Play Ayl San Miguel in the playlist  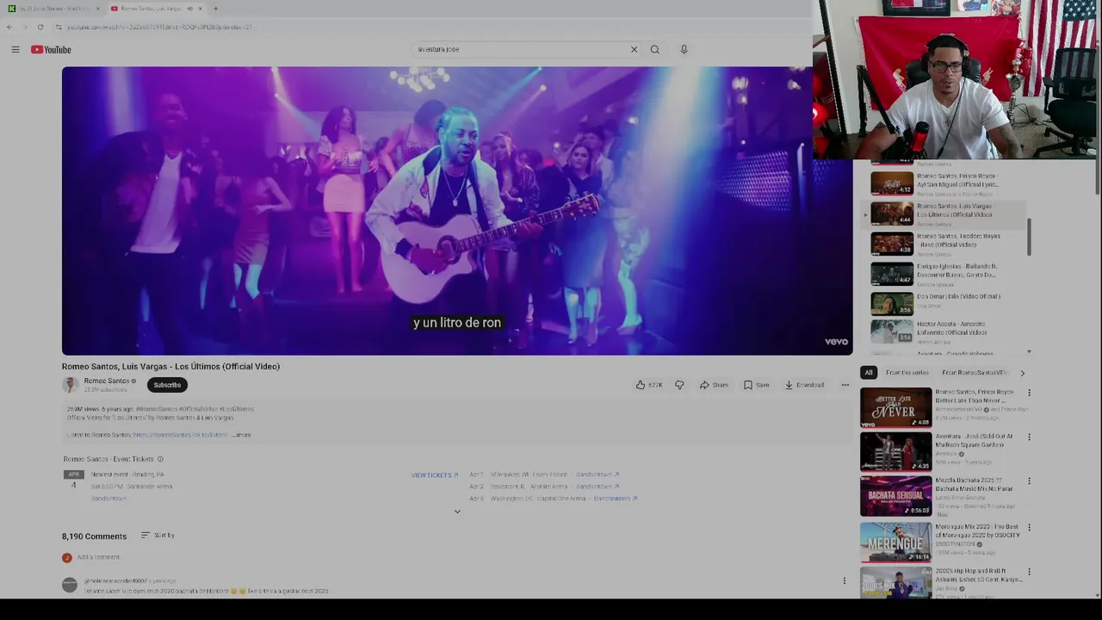945,183
